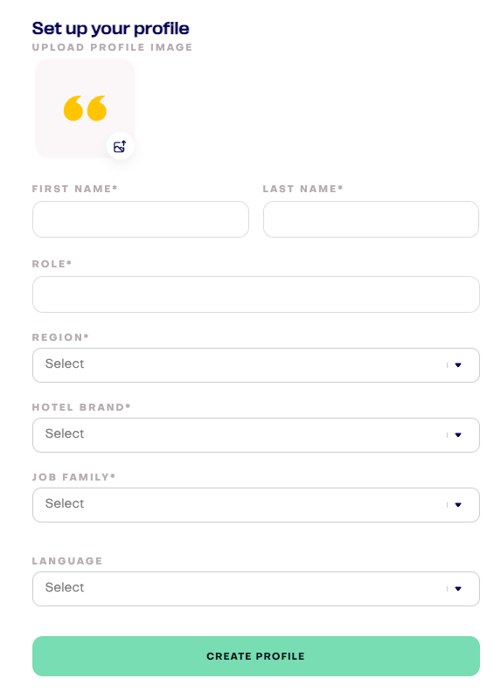Click the Upload Profile Image label
The width and height of the screenshot is (501, 699).
(x=112, y=47)
